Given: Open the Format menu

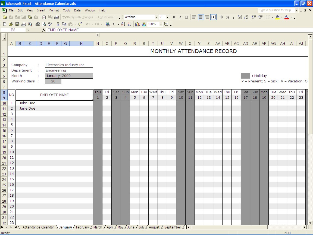Looking at the screenshot, I should (x=54, y=10).
